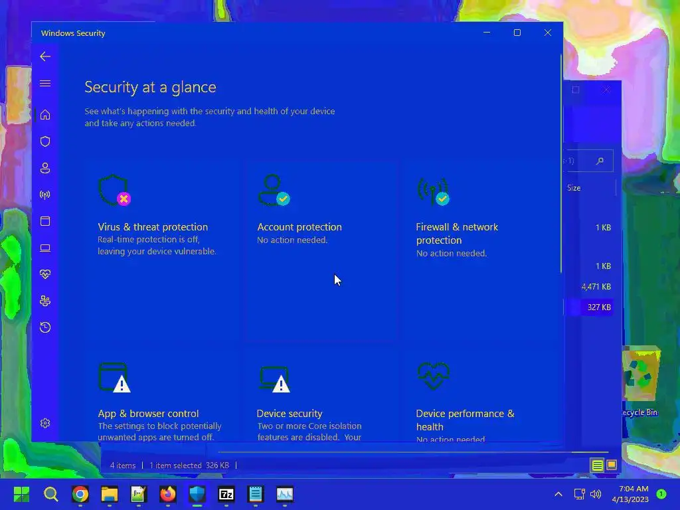This screenshot has width=680, height=510.
Task: Open Account protection heading link
Action: [299, 227]
